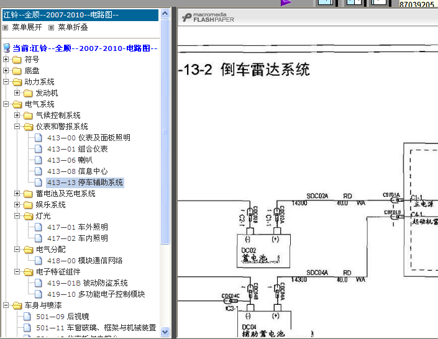Viewport: 438px width, 339px height.
Task: Open 417—02 车内照明 diagram
Action: (x=78, y=238)
